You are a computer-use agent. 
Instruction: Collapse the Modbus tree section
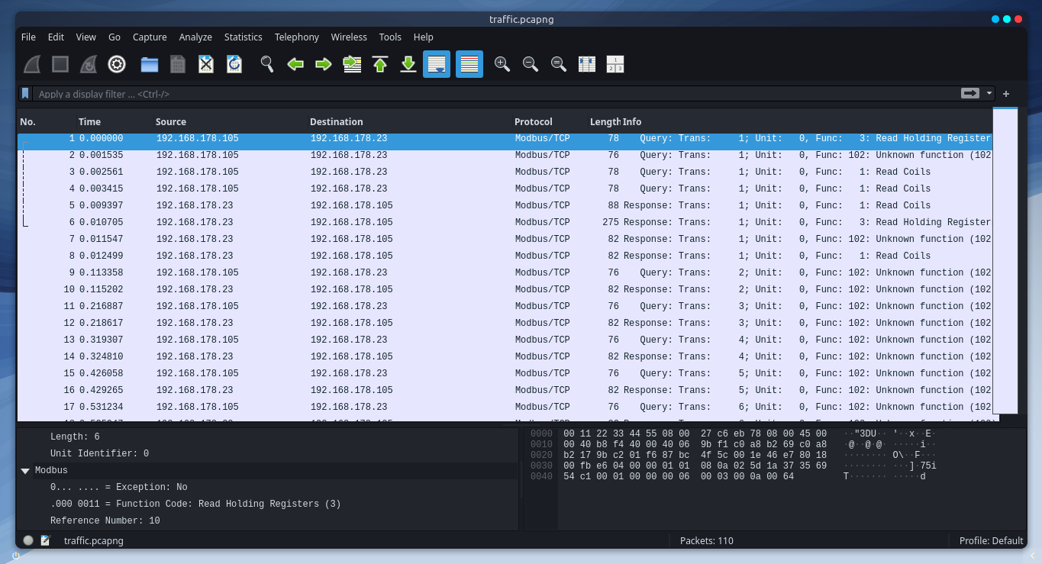pos(25,471)
